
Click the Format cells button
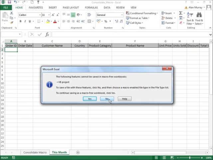pos(168,23)
